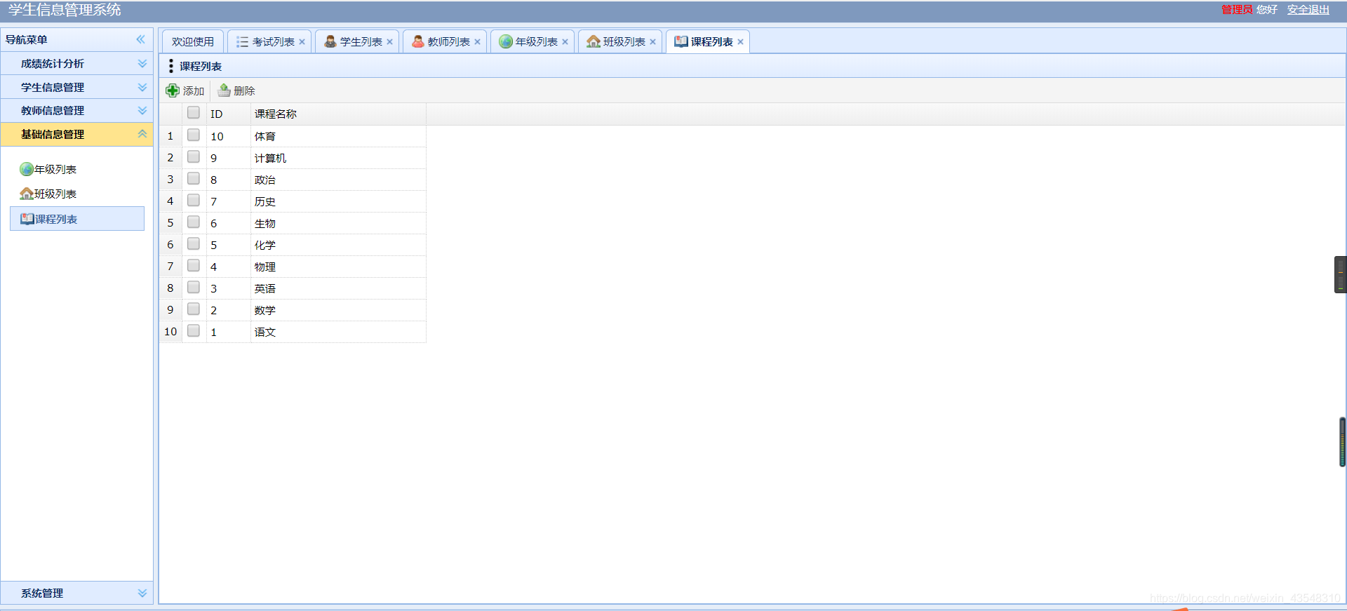Click the dark widget at right window edge

(x=1341, y=274)
